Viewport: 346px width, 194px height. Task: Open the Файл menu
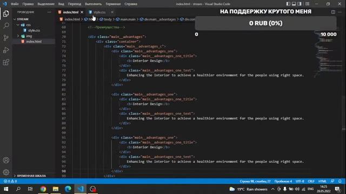(x=15, y=4)
